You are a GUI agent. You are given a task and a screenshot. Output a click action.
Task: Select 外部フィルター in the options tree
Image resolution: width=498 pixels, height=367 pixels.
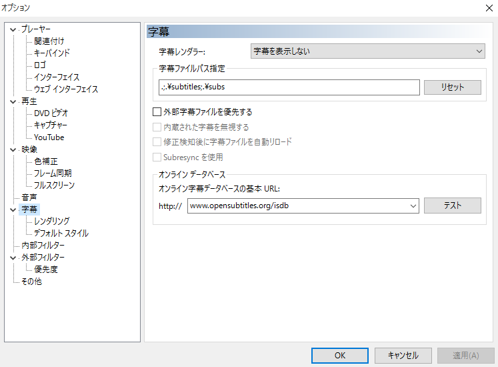pos(43,258)
